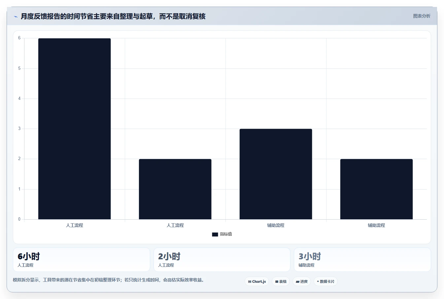Image resolution: width=444 pixels, height=299 pixels.
Task: Click the y-axis value 0
Action: [x=19, y=219]
